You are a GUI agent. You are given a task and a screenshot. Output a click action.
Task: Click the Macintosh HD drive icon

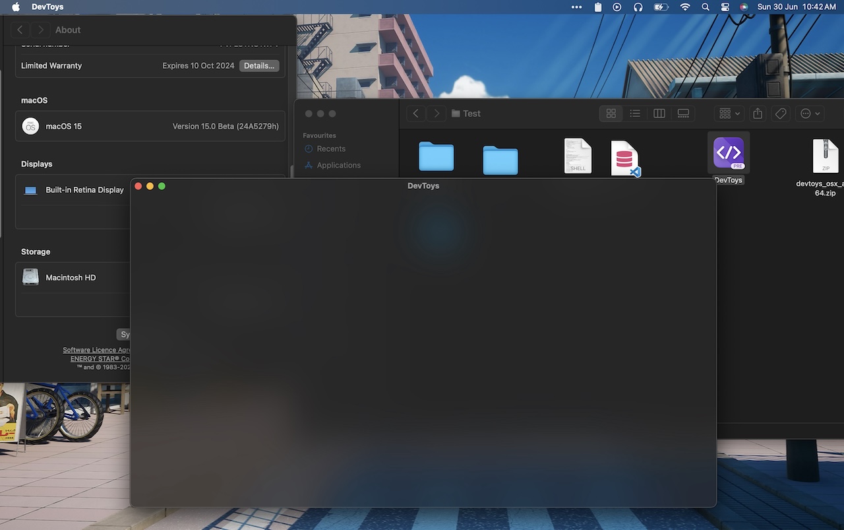30,277
